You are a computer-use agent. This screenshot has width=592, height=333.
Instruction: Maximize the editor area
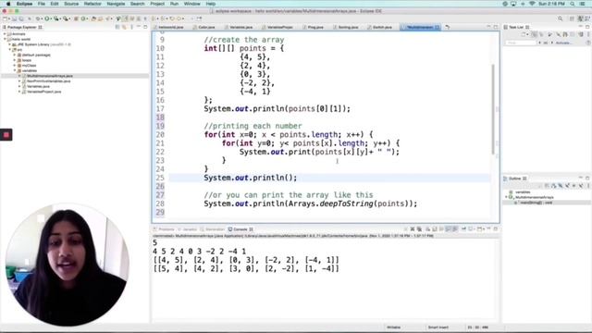(x=496, y=27)
